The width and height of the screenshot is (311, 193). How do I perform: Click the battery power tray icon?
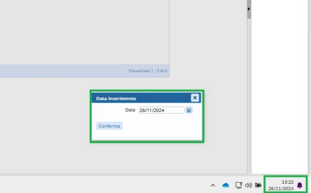tap(258, 185)
